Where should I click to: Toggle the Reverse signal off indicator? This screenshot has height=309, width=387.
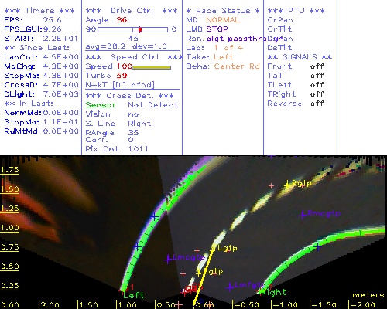point(317,104)
